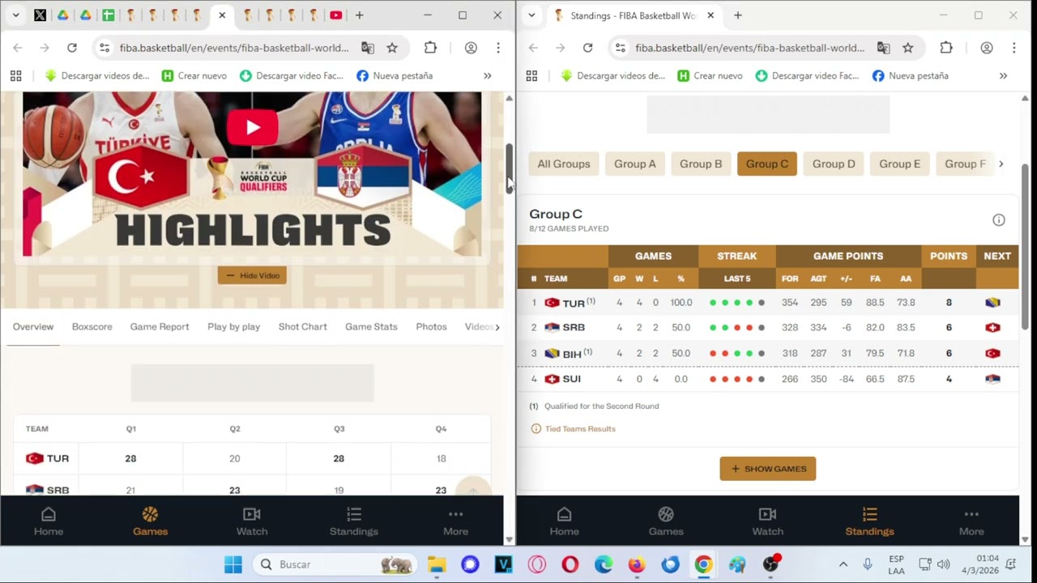
Task: Click the Group C info icon
Action: [x=999, y=220]
